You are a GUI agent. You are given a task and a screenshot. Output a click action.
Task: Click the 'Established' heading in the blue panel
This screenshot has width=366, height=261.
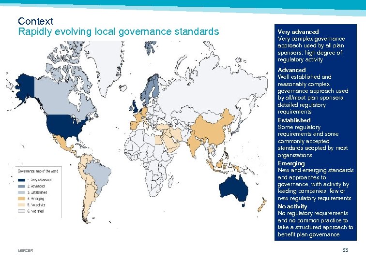(294, 120)
